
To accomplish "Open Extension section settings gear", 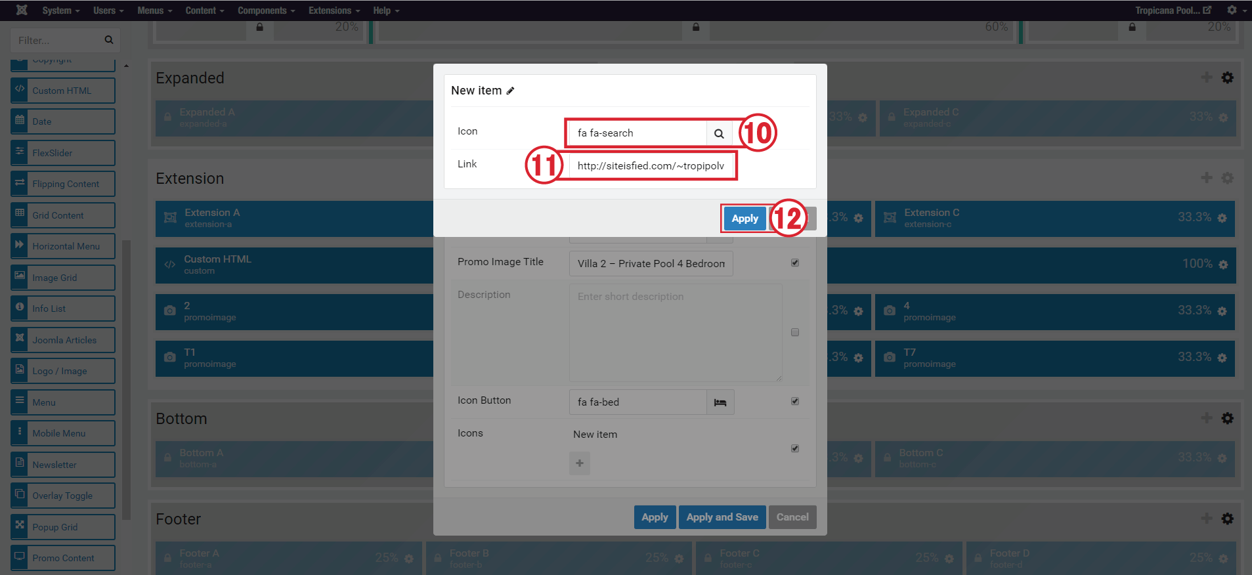I will tap(1227, 178).
